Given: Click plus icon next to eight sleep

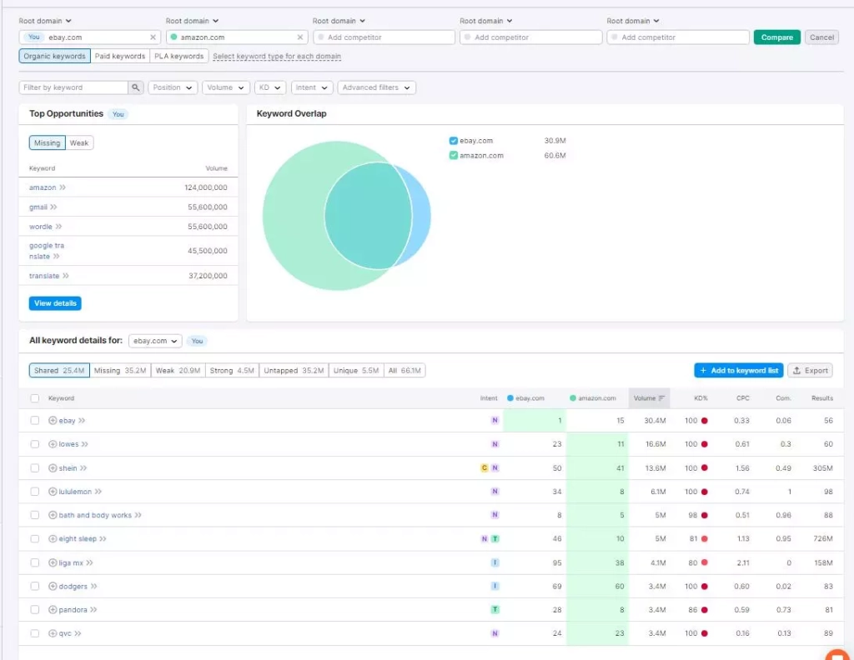Looking at the screenshot, I should [x=53, y=538].
